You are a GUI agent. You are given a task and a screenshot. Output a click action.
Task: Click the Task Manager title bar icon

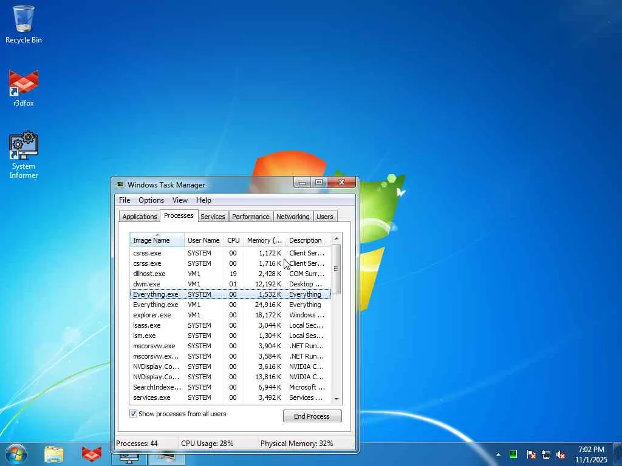click(120, 184)
